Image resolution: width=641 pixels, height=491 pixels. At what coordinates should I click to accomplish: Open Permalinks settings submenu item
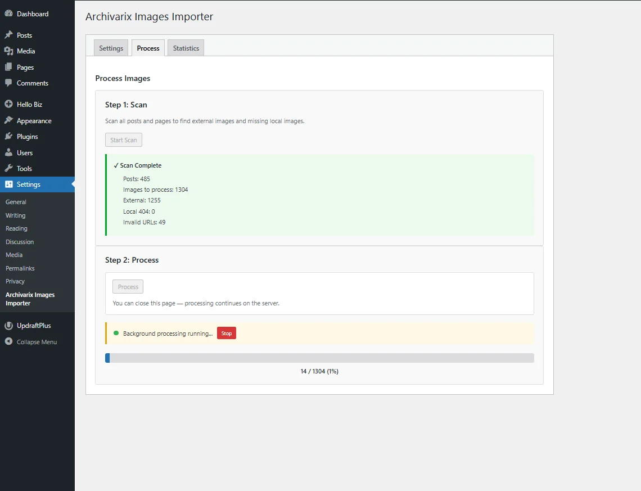click(20, 268)
